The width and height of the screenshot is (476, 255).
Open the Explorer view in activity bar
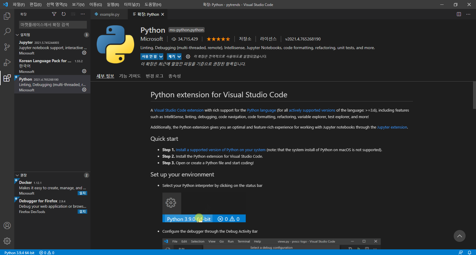pos(7,16)
